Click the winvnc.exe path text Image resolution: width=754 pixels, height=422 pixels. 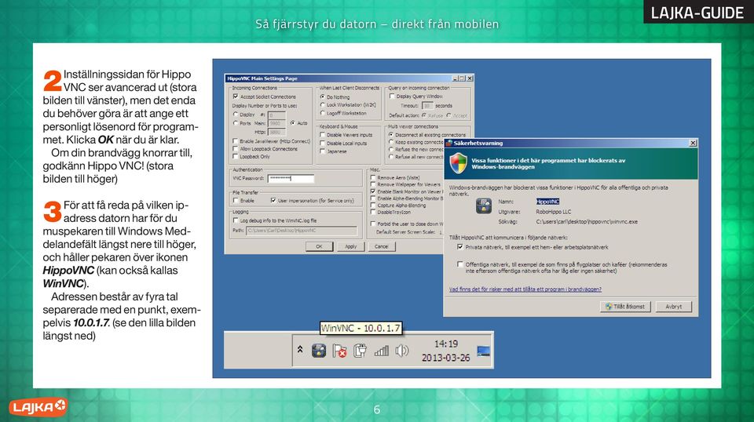pyautogui.click(x=587, y=222)
